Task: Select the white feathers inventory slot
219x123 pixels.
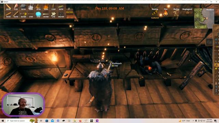Action: coord(31,7)
